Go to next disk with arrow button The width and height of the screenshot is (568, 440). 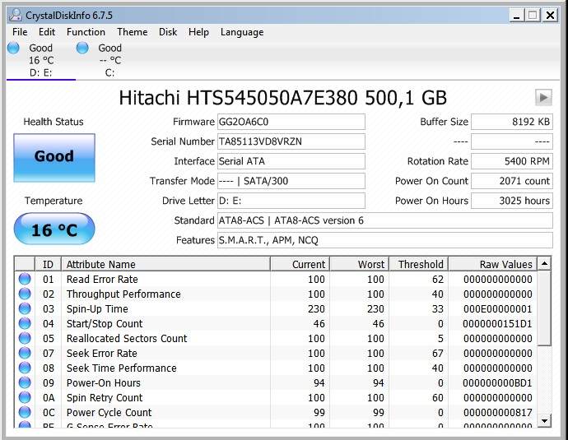point(543,97)
